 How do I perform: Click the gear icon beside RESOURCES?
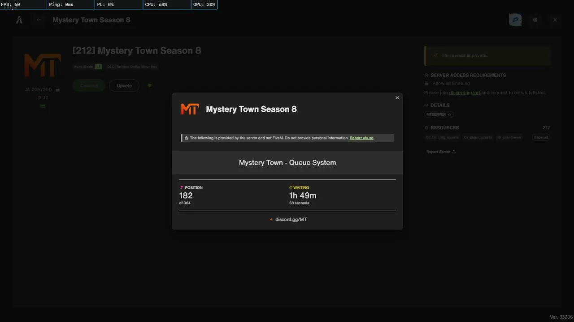(x=426, y=128)
